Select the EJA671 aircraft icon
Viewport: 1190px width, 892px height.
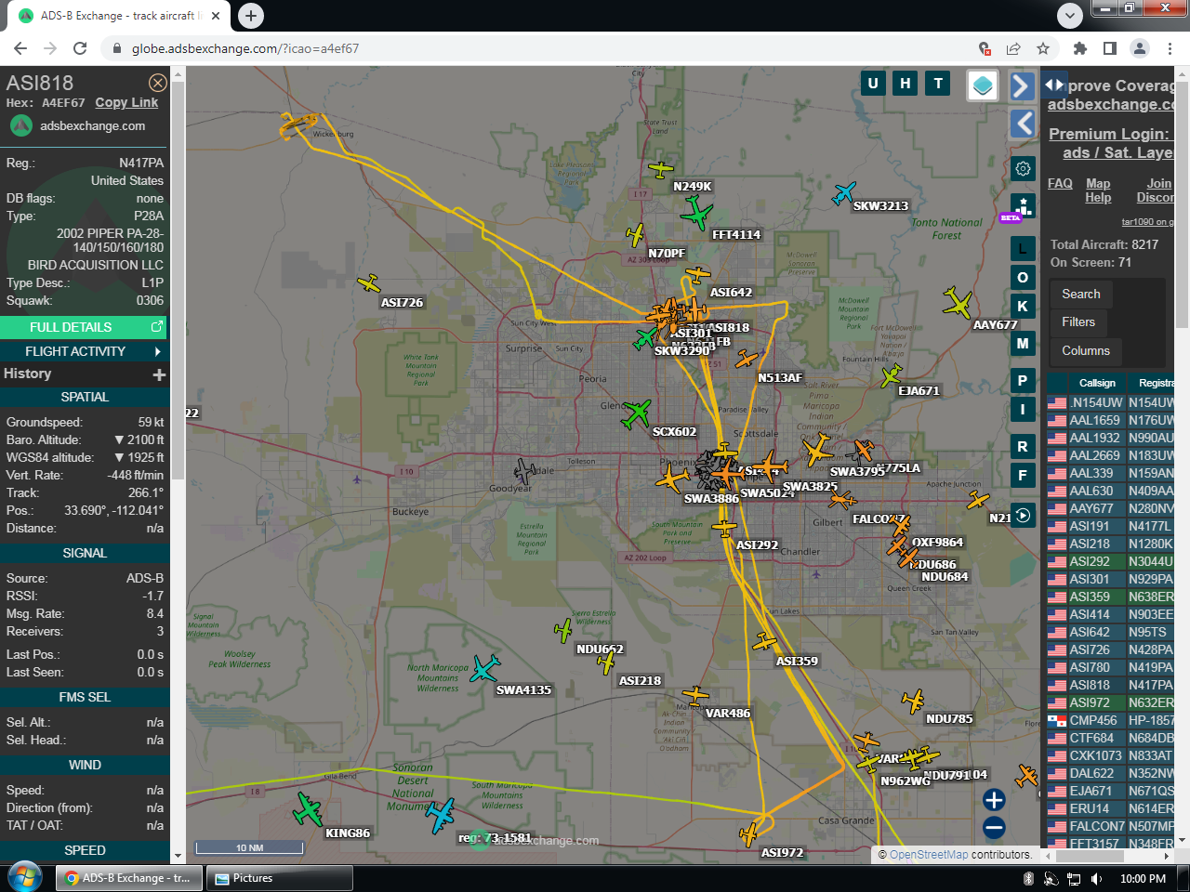coord(891,375)
